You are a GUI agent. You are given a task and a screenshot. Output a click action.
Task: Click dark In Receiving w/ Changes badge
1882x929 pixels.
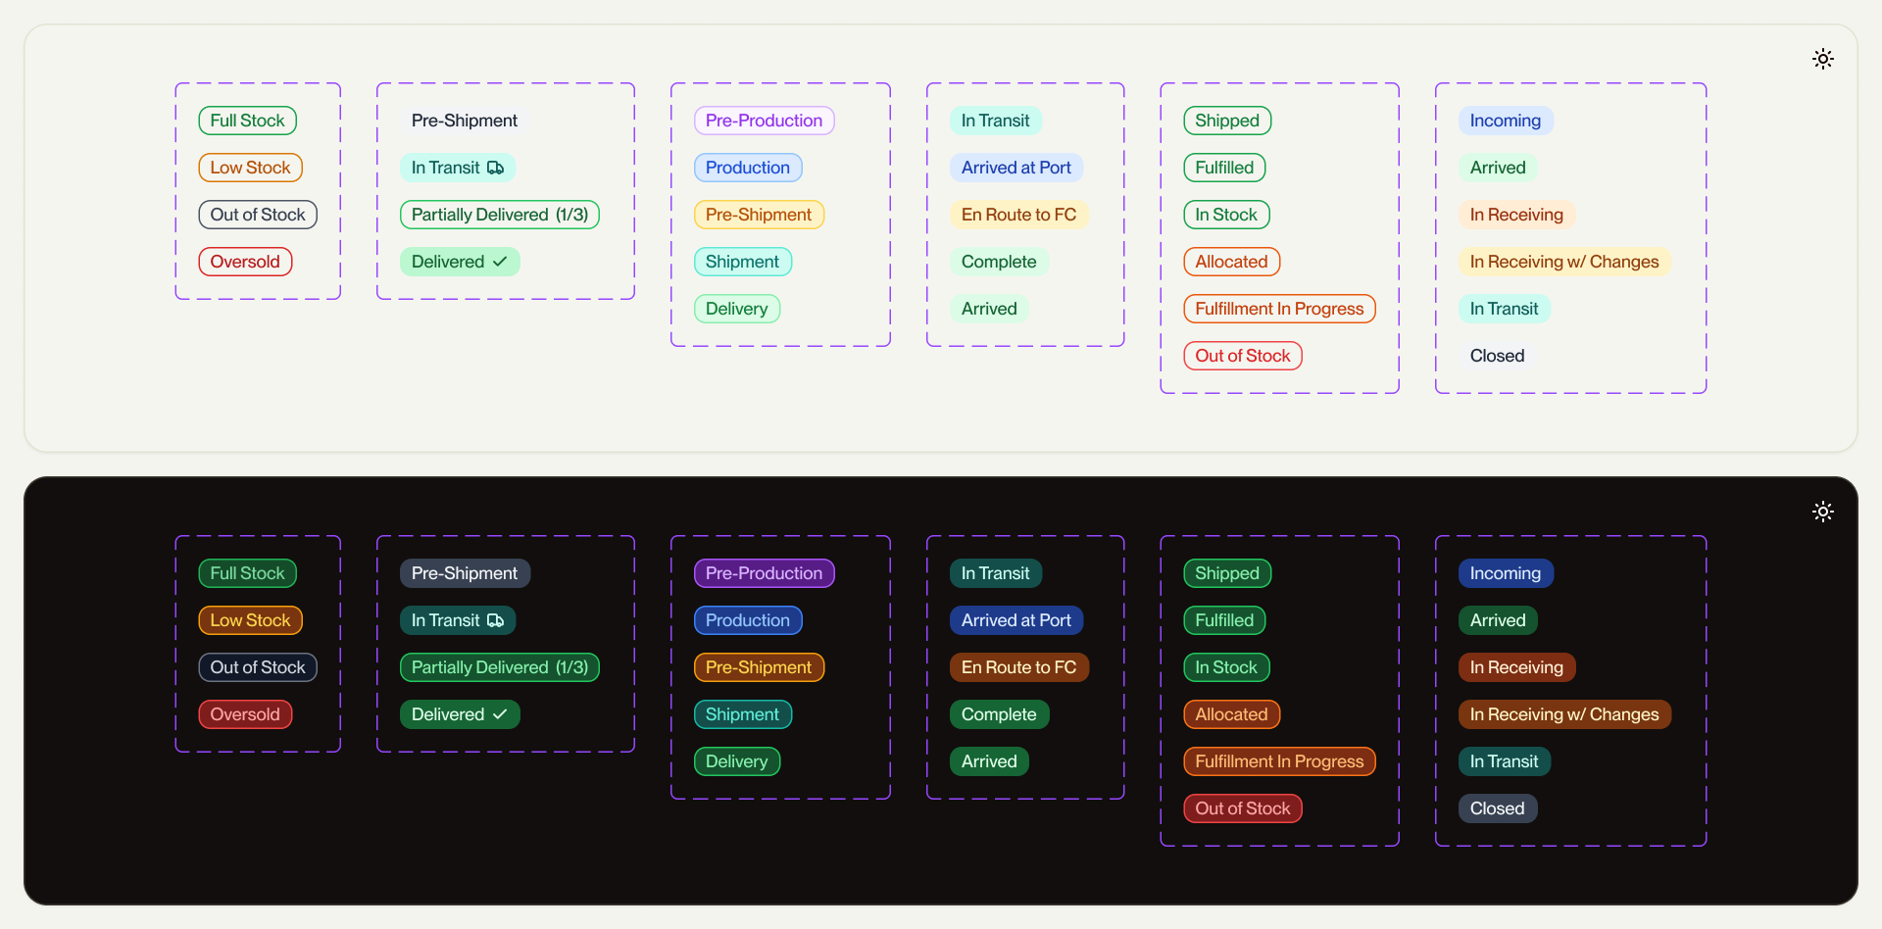pyautogui.click(x=1564, y=714)
